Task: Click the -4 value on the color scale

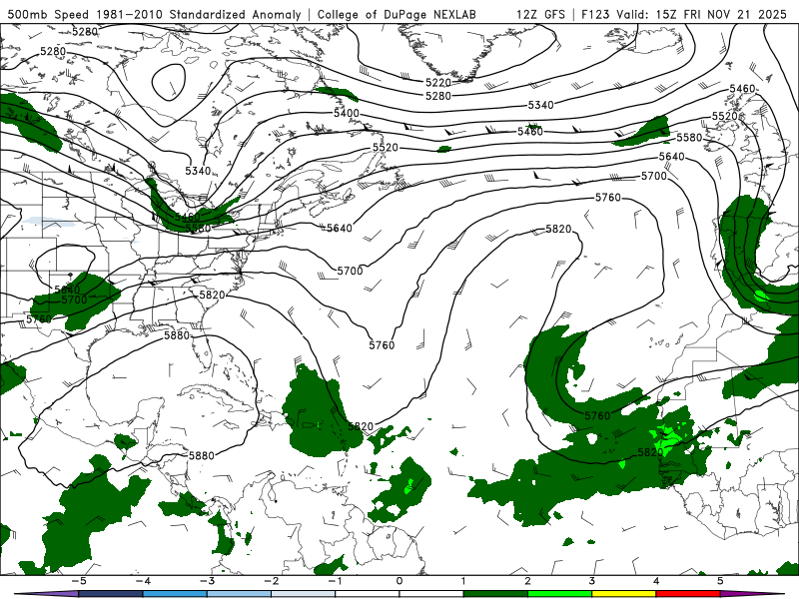Action: (x=143, y=581)
